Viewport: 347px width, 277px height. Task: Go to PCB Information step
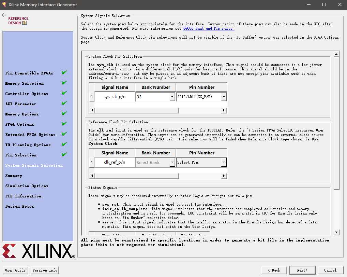[x=23, y=196]
